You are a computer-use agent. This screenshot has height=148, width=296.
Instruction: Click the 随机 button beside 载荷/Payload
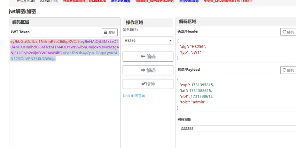click(x=288, y=70)
